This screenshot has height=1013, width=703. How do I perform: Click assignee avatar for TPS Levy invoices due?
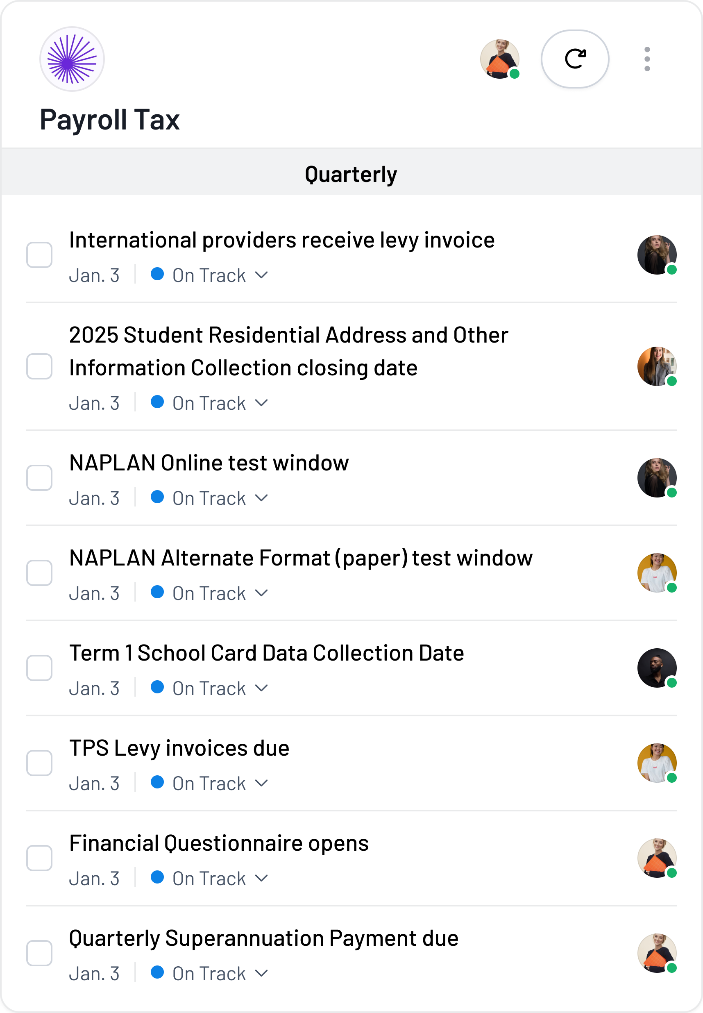coord(656,763)
